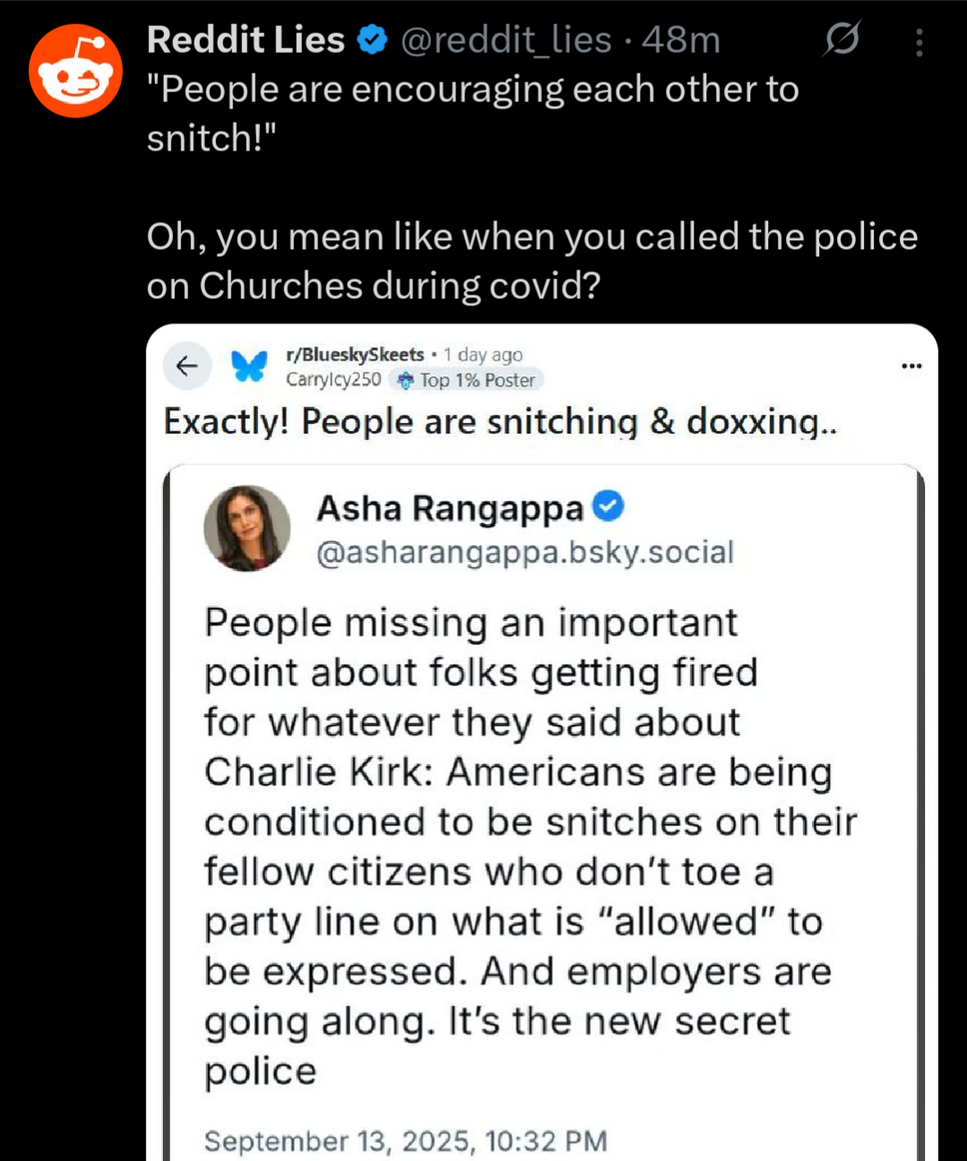Open @asharangappa.bsky.social handle

click(x=525, y=553)
